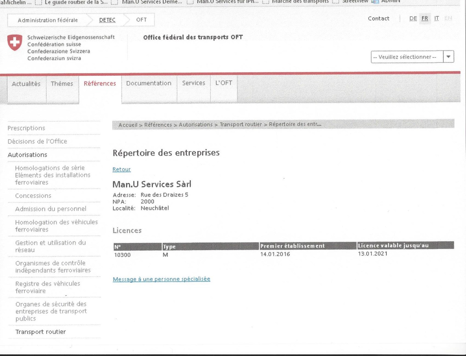Select licence number 10300 cell

click(x=122, y=255)
